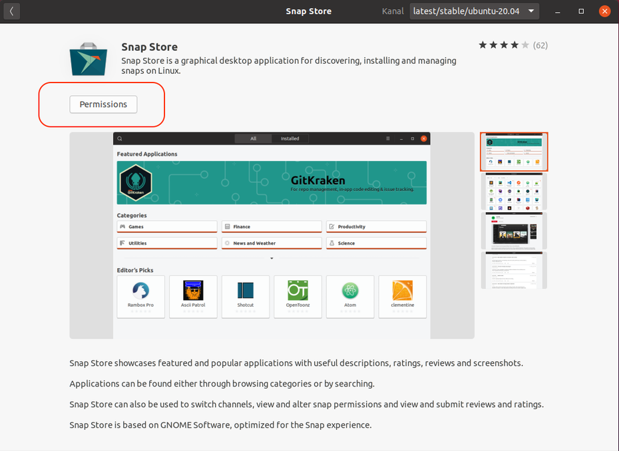Image resolution: width=619 pixels, height=451 pixels.
Task: Select the third thumbnail with dark window
Action: tap(514, 231)
